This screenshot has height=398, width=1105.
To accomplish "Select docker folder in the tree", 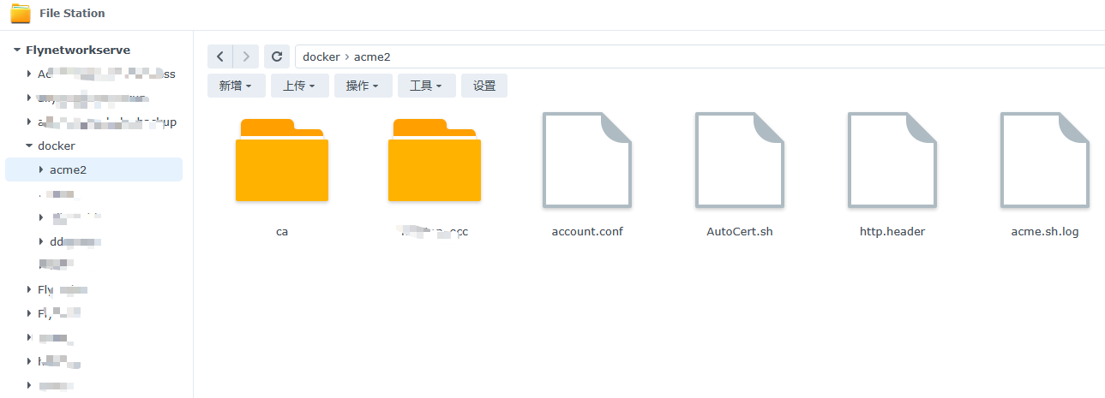I will click(57, 146).
